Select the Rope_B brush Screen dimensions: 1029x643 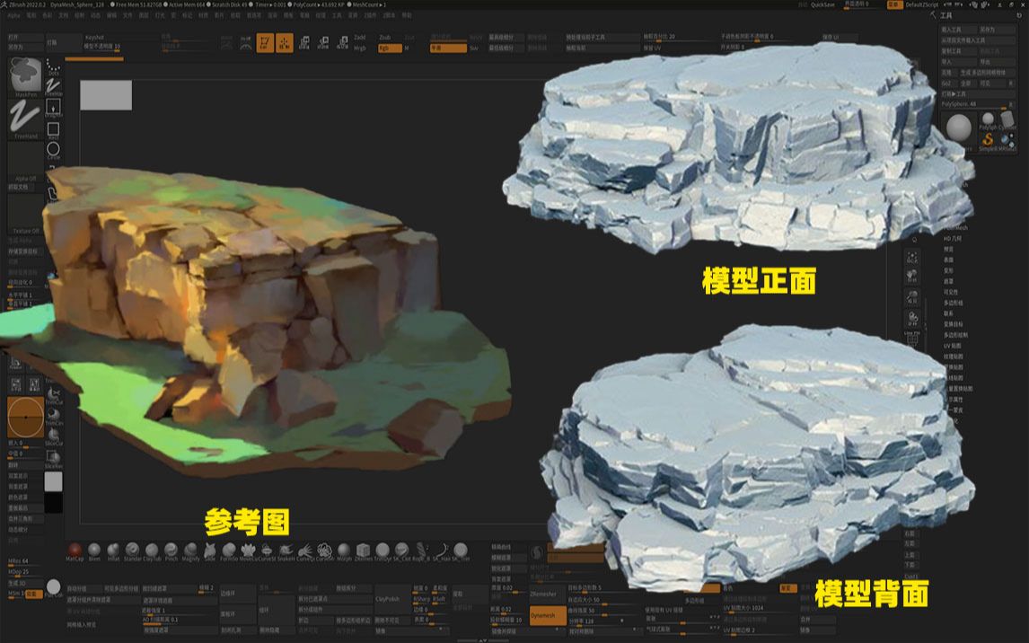[x=421, y=550]
